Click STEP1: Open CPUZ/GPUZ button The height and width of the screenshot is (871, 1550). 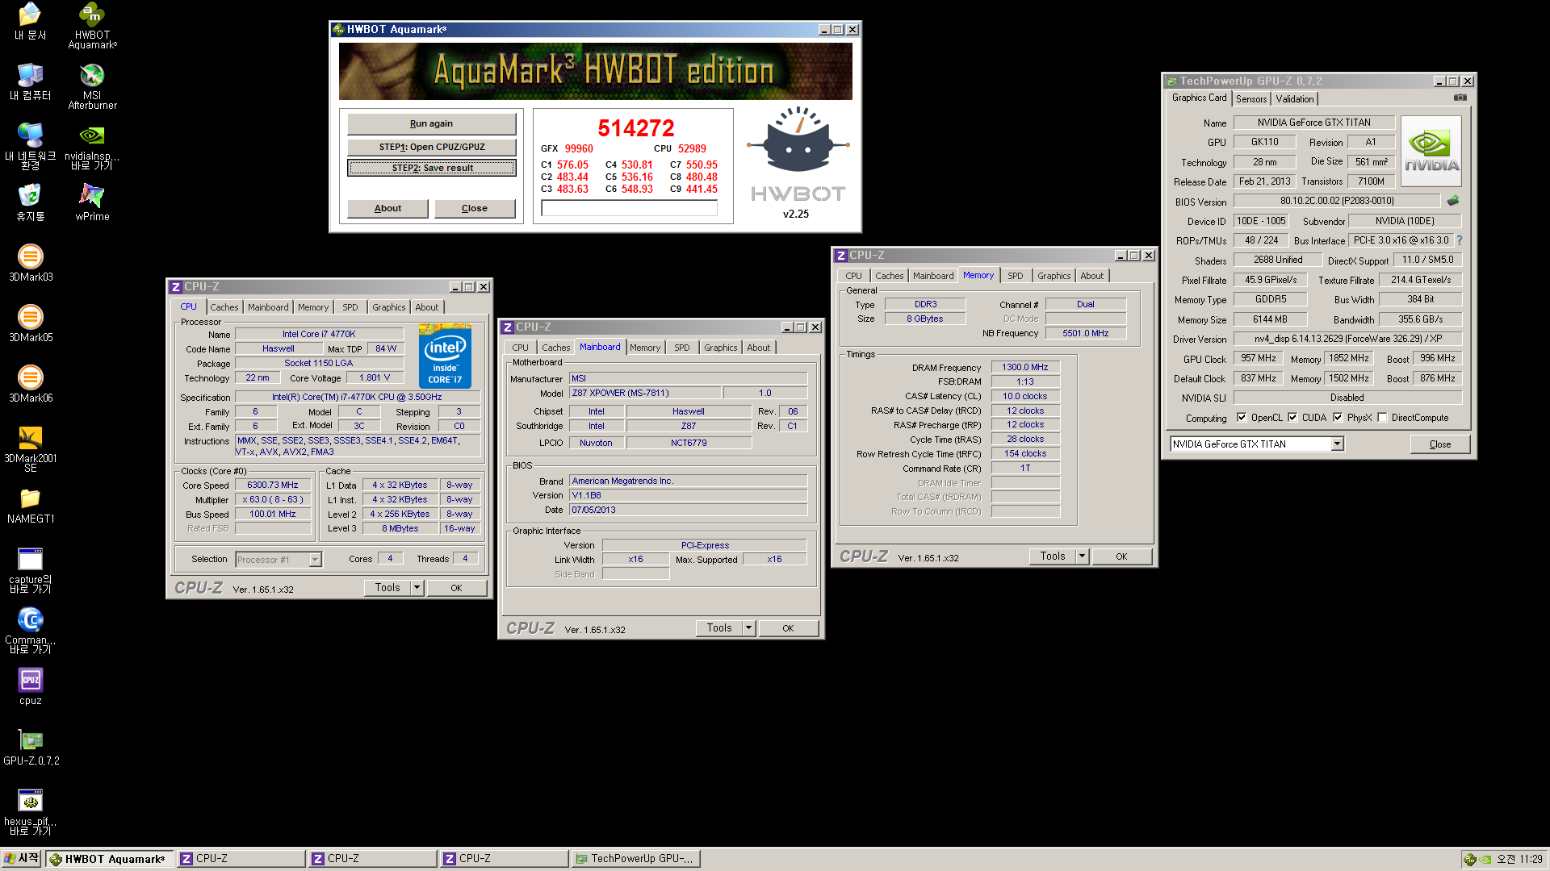click(432, 147)
